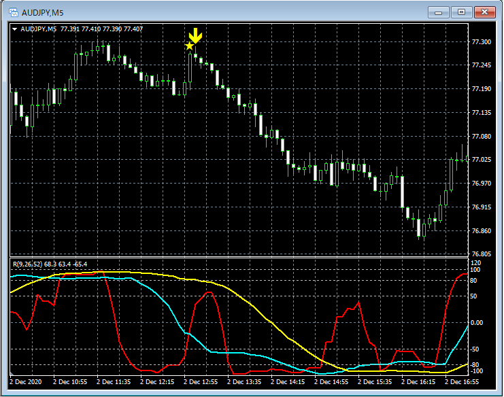
Task: Minimize the AUDJPY,M5 chart window
Action: pos(441,12)
